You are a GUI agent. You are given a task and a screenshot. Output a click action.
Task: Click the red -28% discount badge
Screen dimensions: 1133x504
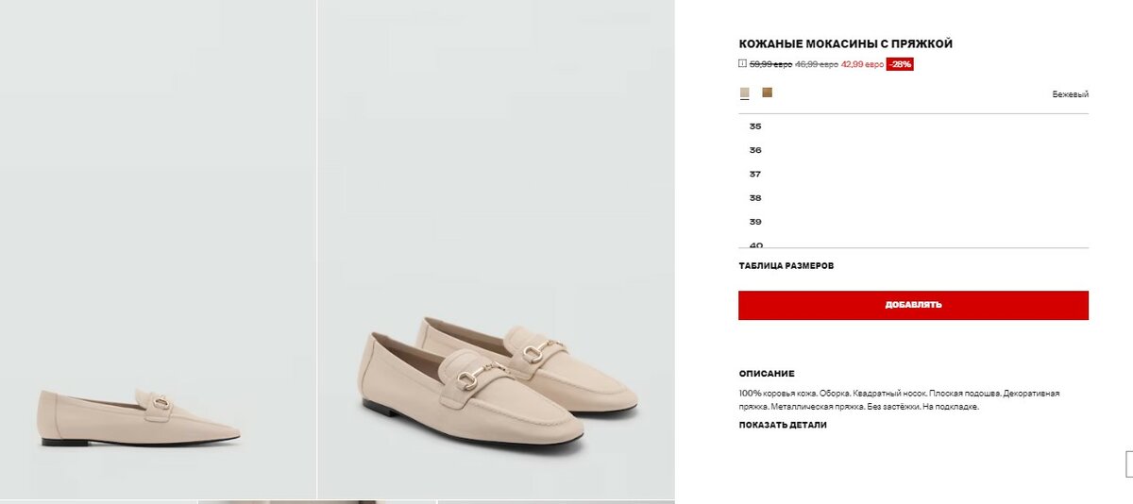pyautogui.click(x=900, y=64)
